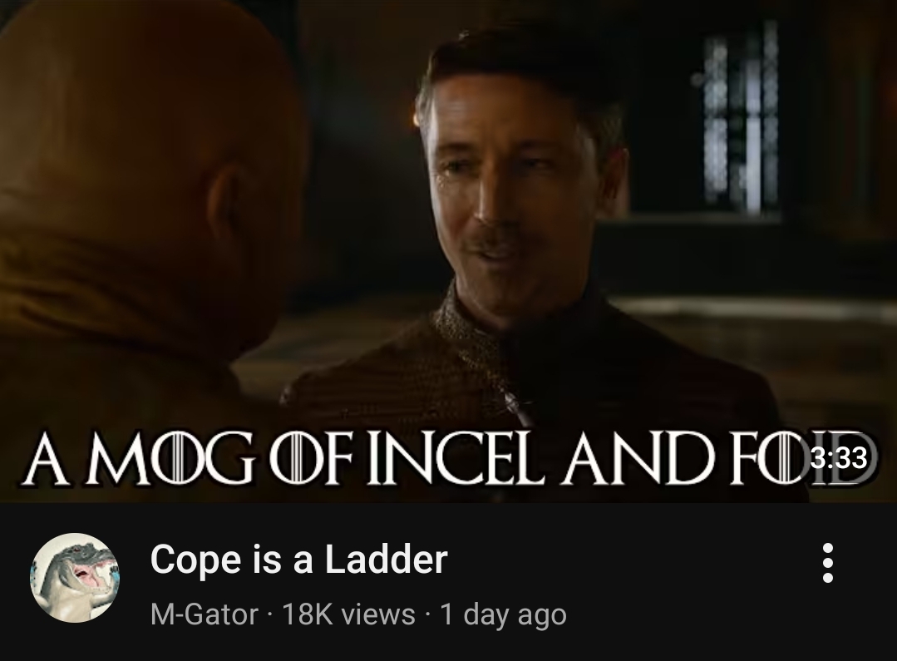Open the three-dot video options menu
This screenshot has height=661, width=897.
[x=827, y=563]
